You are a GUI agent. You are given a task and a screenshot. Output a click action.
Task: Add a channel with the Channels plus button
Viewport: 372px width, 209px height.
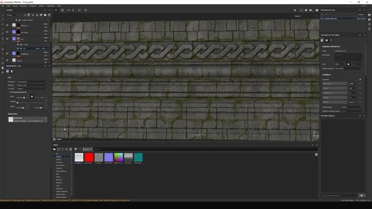tap(360, 80)
